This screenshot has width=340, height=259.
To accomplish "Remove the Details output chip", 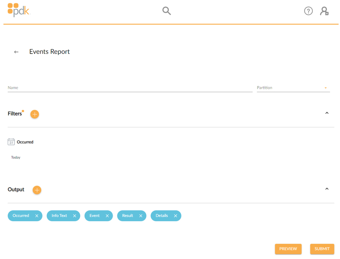I will tap(176, 216).
